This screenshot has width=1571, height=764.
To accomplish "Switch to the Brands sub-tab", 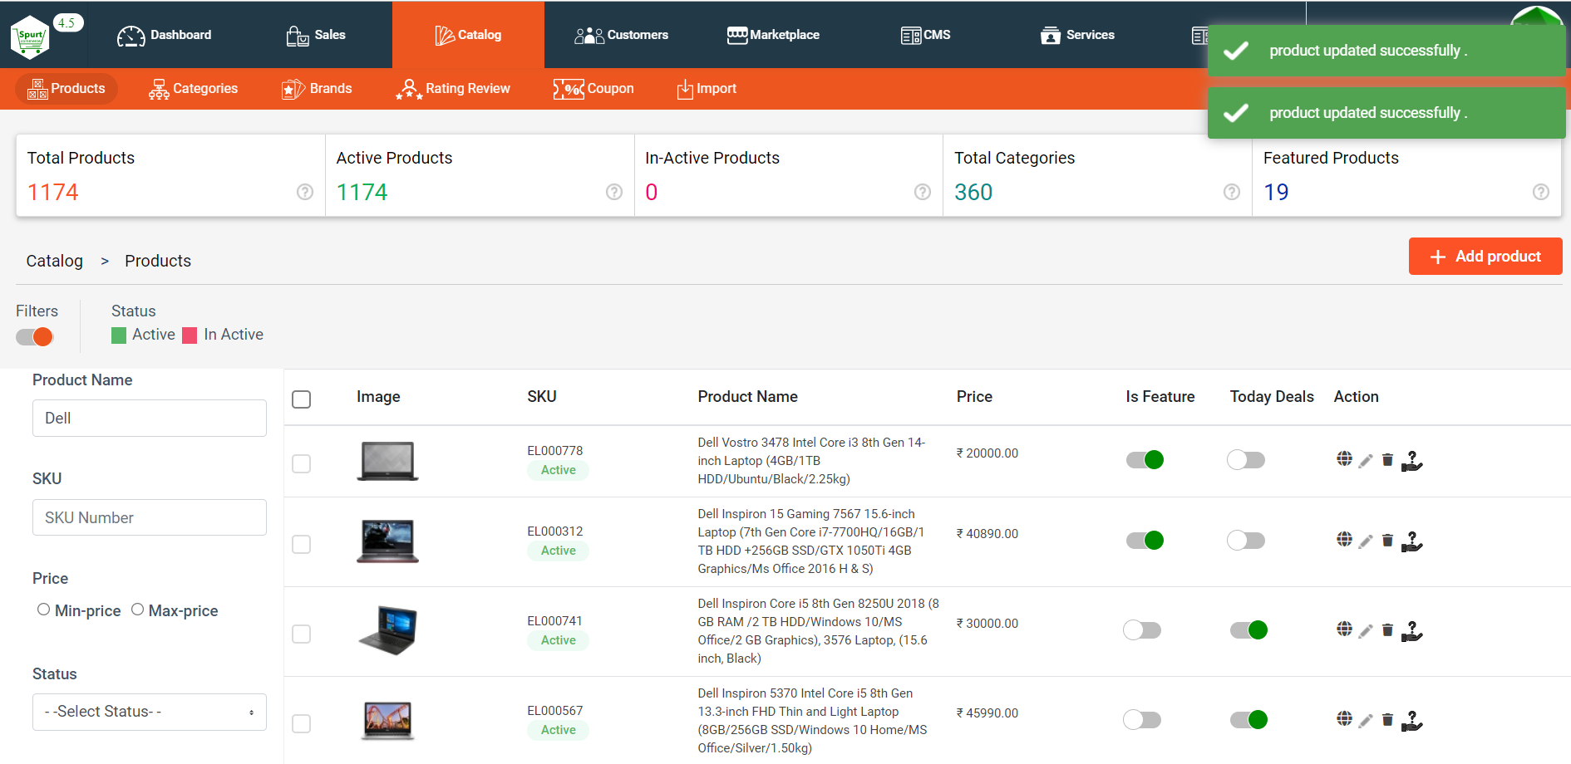I will (317, 89).
